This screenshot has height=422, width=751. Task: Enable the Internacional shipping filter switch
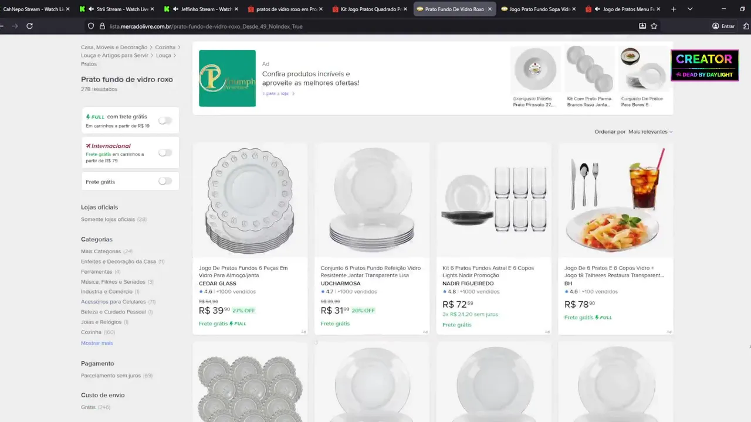[x=165, y=153]
